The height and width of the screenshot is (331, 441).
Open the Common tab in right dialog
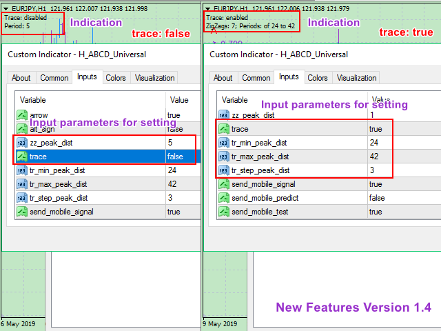click(256, 78)
